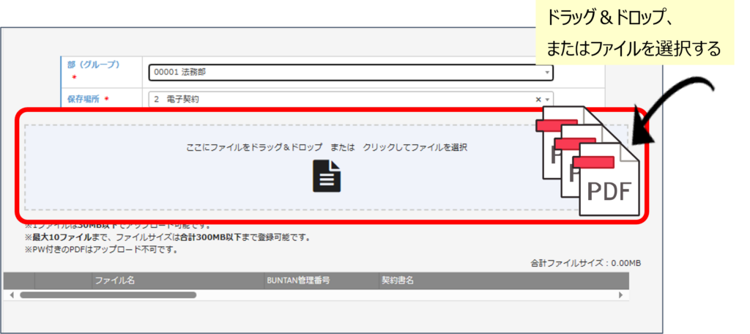
Task: Expand the 保存場所 dropdown arrow
Action: coord(547,99)
